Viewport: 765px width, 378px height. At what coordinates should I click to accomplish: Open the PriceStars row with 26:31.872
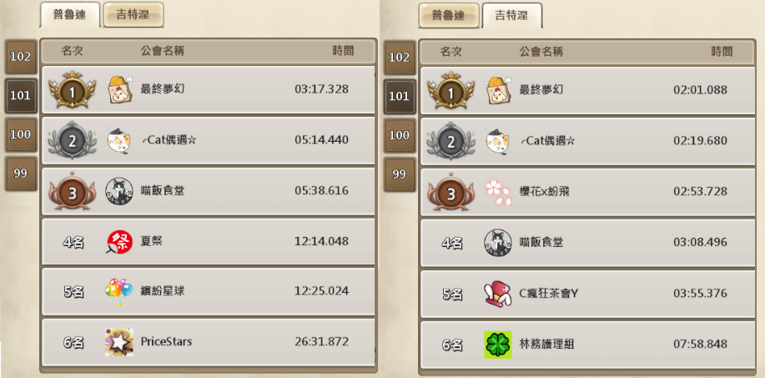[209, 342]
